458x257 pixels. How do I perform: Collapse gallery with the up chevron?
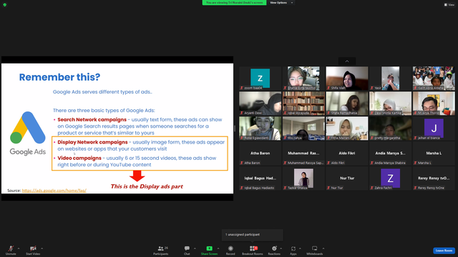coord(347,61)
